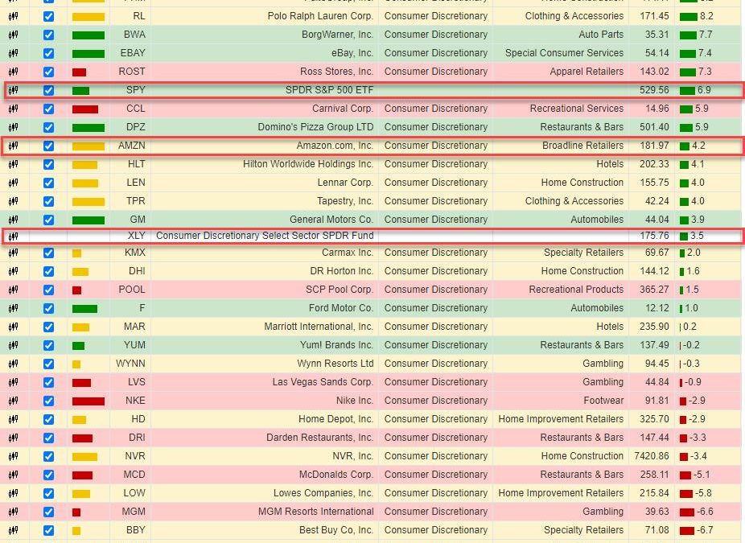Click the chart icon for HLT

coord(14,164)
